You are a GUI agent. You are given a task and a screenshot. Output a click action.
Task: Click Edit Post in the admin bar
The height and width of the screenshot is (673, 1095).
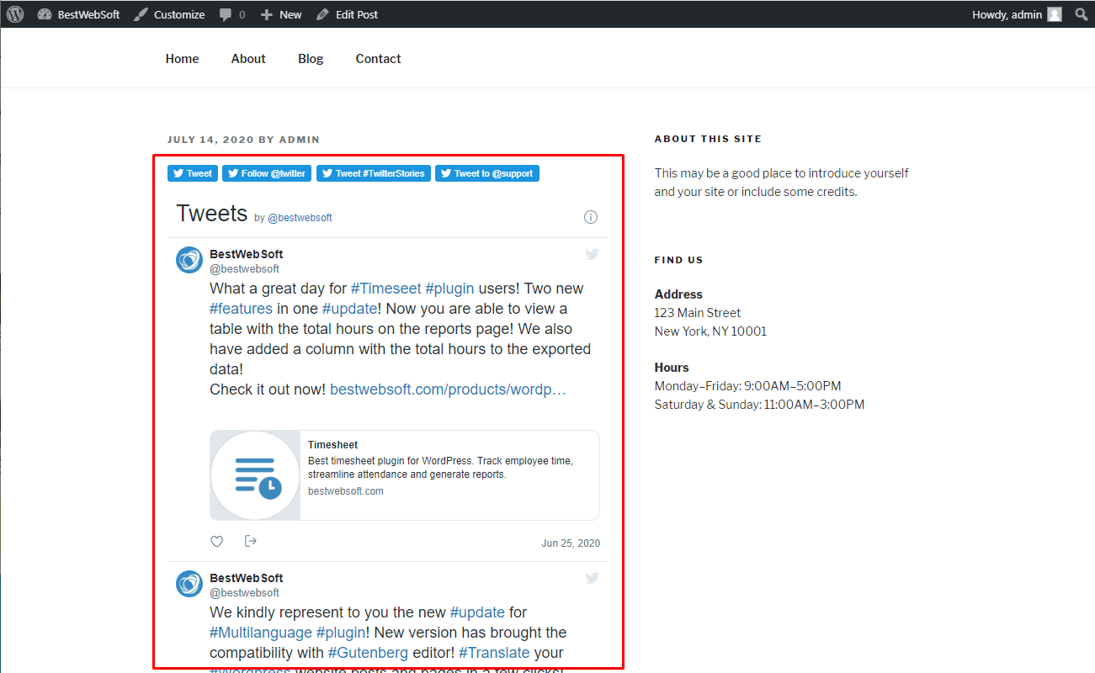coord(347,14)
